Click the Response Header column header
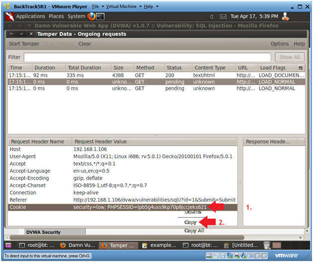Image resolution: width=313 pixels, height=262 pixels. tap(270, 142)
